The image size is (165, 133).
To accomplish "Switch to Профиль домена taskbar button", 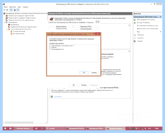I will click(x=115, y=128).
